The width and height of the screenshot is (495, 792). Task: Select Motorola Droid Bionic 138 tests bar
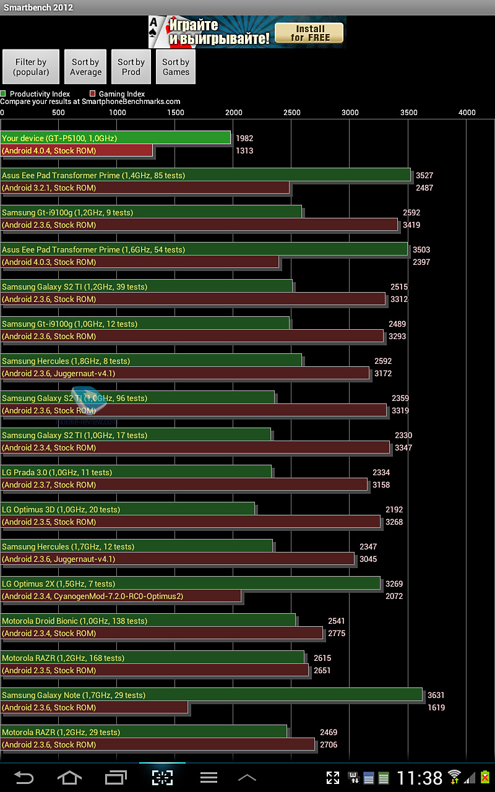click(148, 621)
